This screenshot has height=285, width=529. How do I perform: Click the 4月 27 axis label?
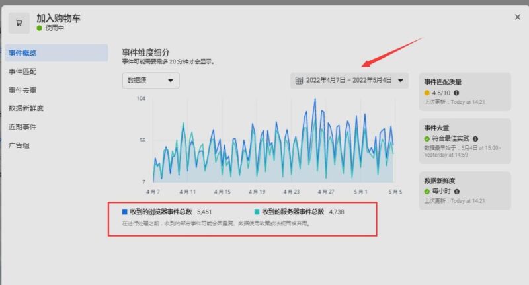[326, 192]
